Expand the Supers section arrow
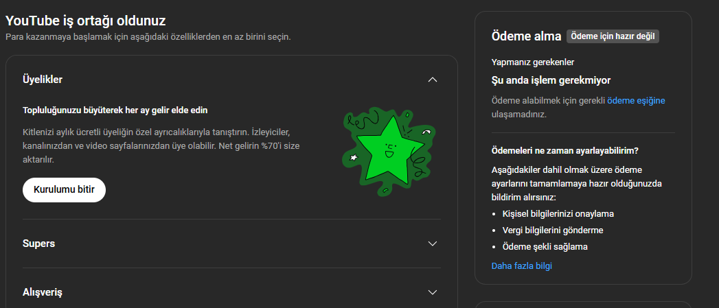Viewport: 719px width, 308px height. 432,244
